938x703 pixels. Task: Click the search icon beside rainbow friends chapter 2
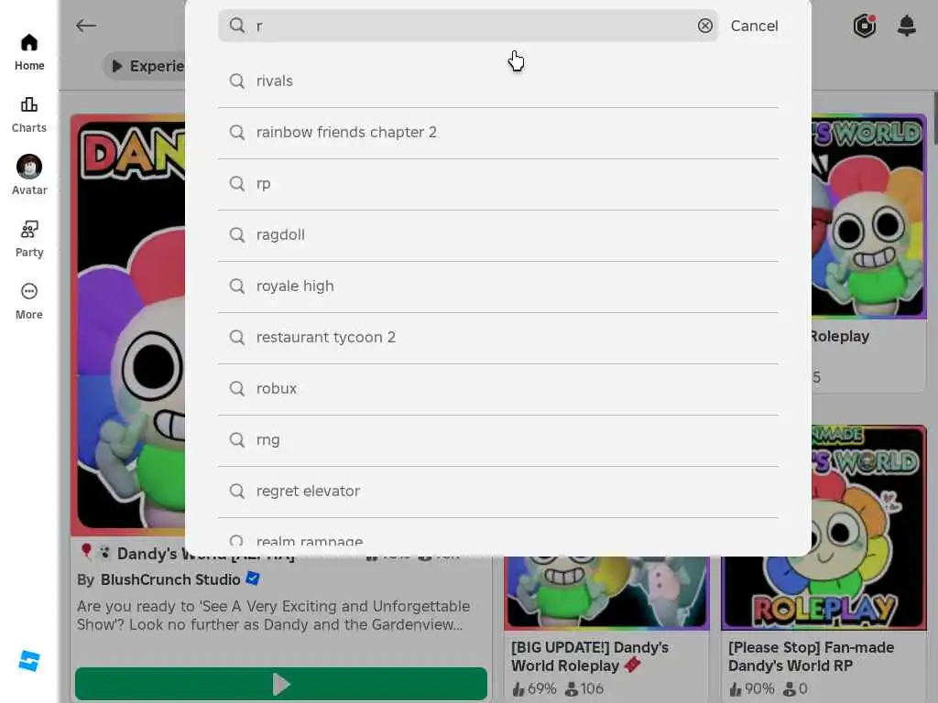(x=237, y=132)
